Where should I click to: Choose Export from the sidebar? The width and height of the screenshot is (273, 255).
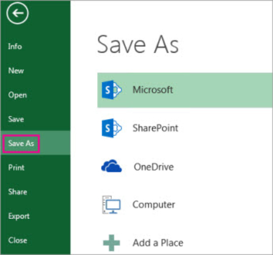pos(19,216)
